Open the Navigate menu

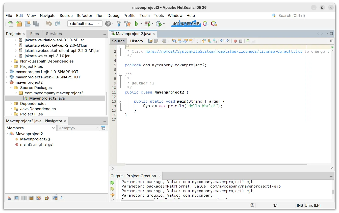pos(47,16)
